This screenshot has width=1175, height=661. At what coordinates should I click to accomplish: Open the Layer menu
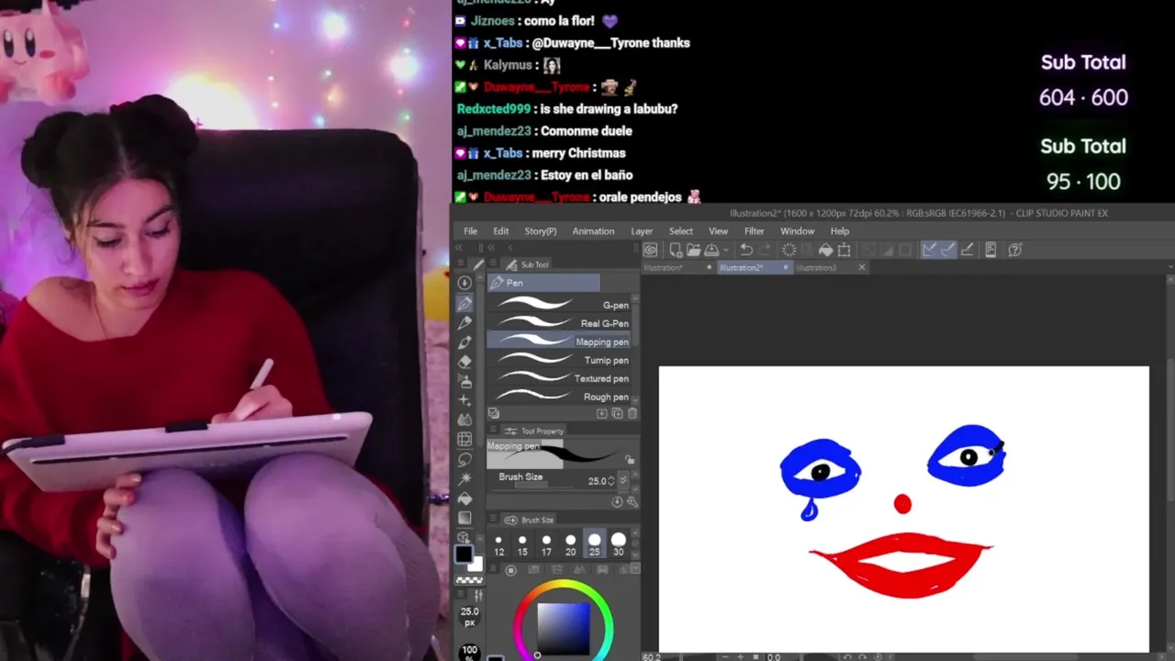click(x=642, y=230)
